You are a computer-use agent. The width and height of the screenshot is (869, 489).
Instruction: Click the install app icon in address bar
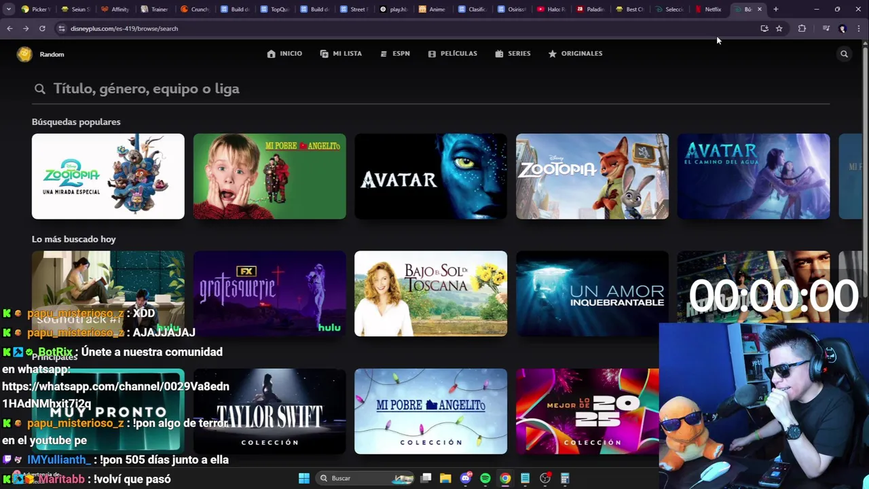click(764, 29)
